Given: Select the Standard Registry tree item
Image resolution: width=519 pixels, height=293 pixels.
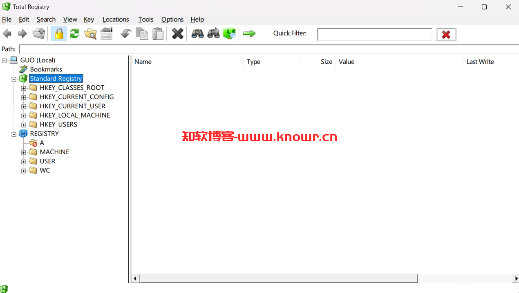Looking at the screenshot, I should click(56, 78).
